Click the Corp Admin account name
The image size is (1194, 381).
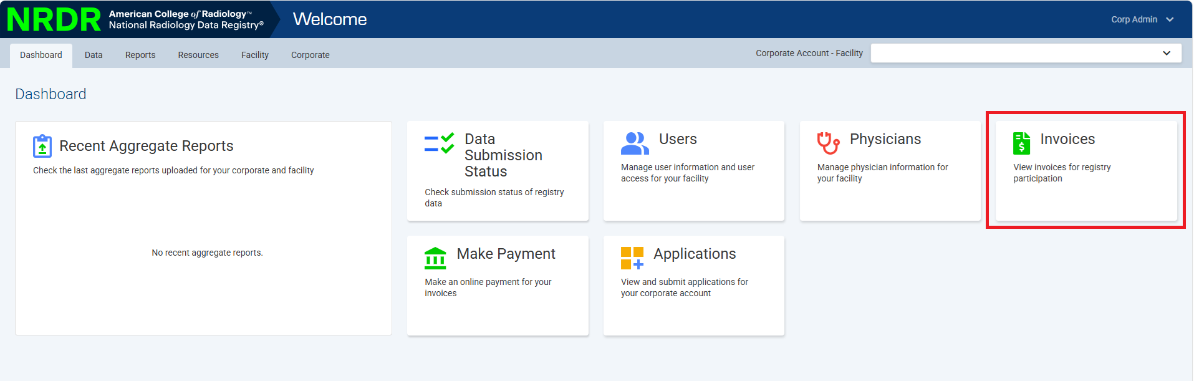click(1134, 19)
